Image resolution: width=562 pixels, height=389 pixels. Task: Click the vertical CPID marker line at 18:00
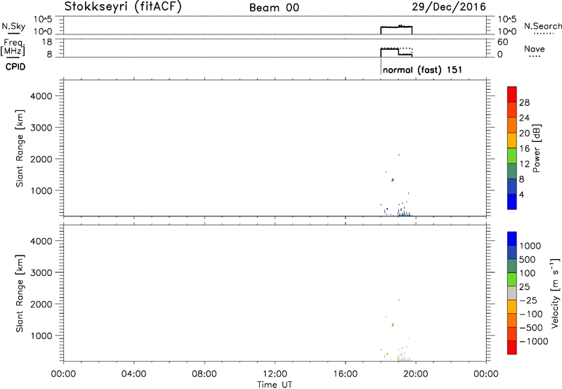click(381, 66)
